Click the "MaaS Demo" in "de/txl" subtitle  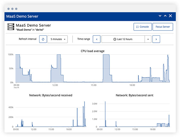[x=30, y=30]
